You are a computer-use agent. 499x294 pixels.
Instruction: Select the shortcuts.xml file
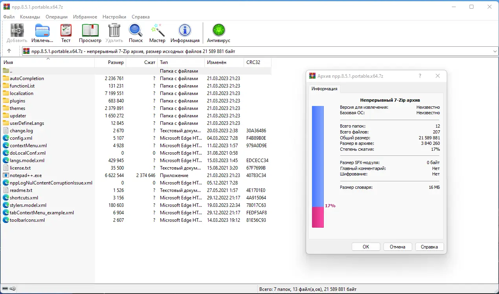(24, 197)
